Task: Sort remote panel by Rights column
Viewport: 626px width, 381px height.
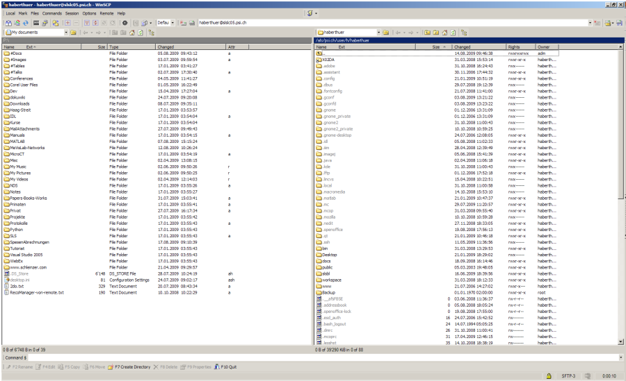Action: click(520, 47)
